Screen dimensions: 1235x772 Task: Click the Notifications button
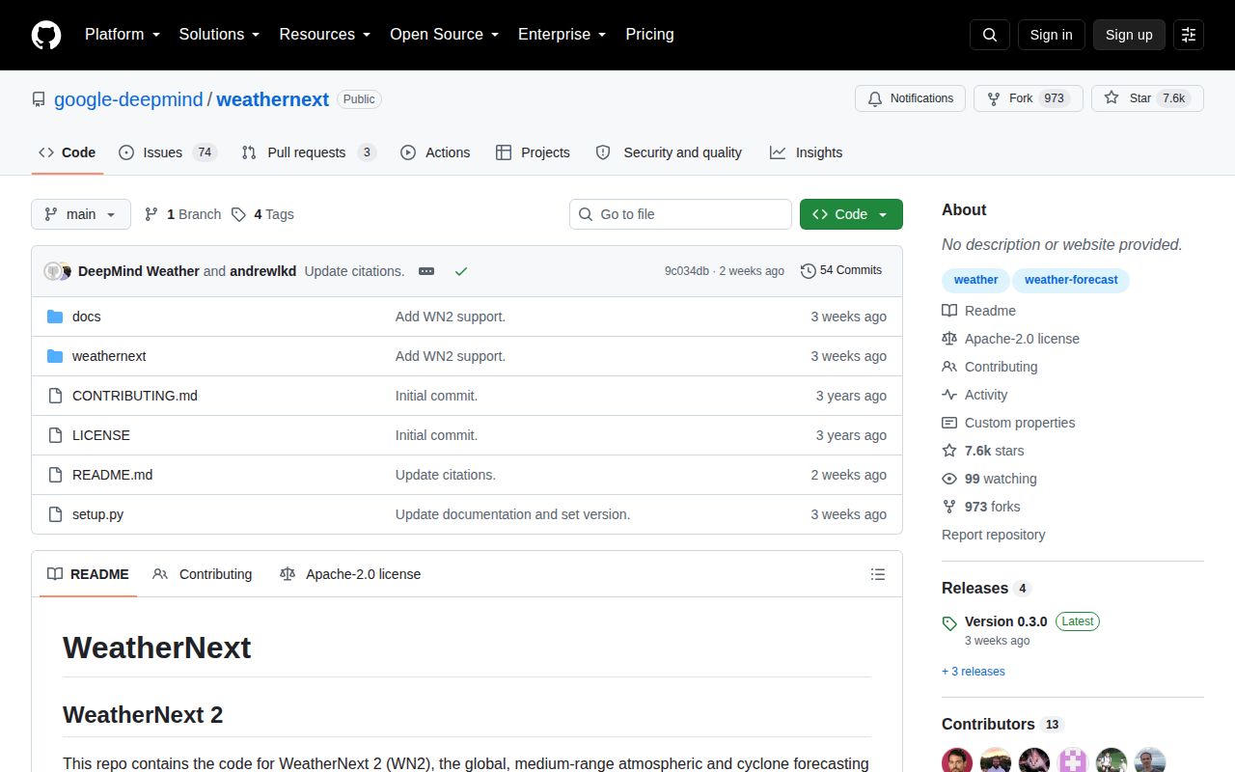(x=910, y=98)
